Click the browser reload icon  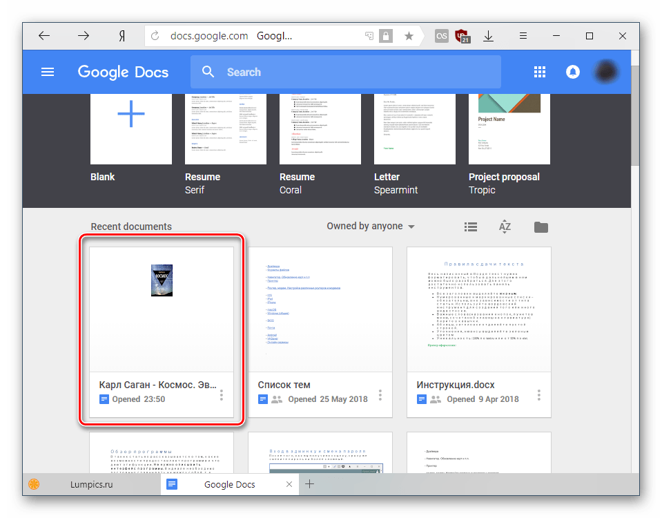(x=155, y=37)
